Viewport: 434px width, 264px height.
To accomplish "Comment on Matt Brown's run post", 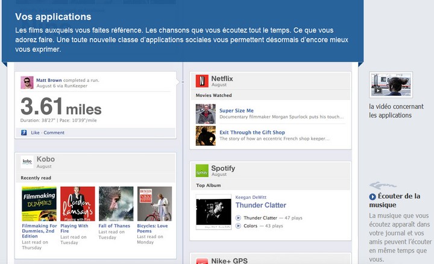I will [x=54, y=133].
